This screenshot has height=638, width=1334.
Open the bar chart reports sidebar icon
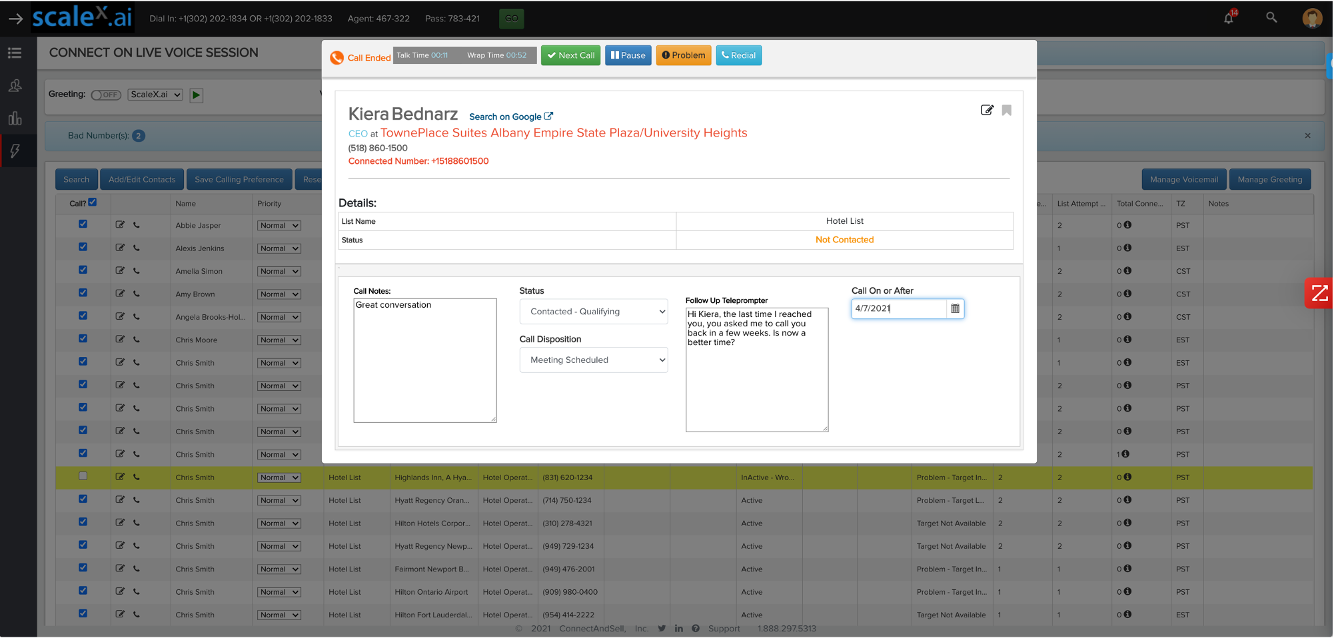click(x=15, y=119)
